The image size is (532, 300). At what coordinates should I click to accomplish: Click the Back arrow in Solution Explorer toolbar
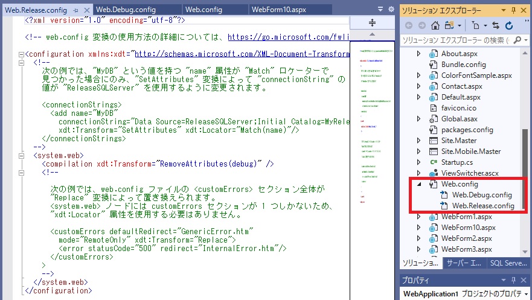click(x=409, y=25)
